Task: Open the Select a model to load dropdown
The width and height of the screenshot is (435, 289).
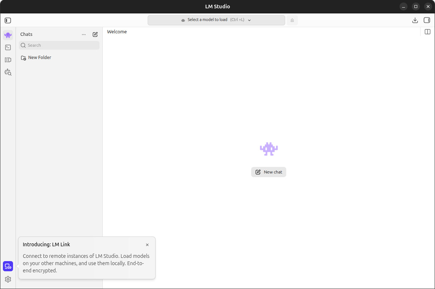Action: pyautogui.click(x=216, y=20)
